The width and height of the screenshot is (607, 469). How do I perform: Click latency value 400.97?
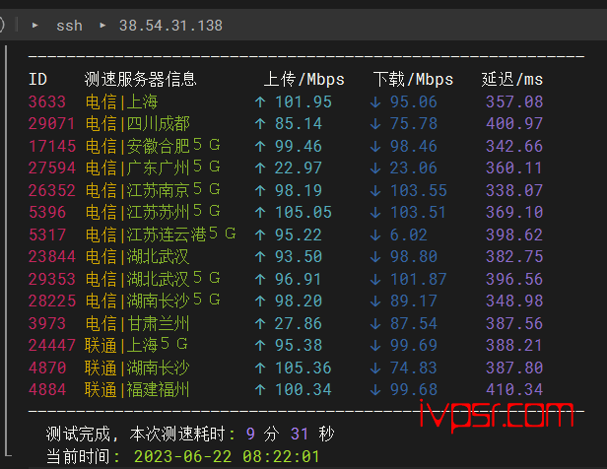click(x=514, y=124)
